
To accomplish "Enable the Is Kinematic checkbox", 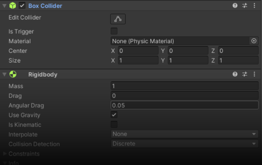I will pyautogui.click(x=114, y=125).
